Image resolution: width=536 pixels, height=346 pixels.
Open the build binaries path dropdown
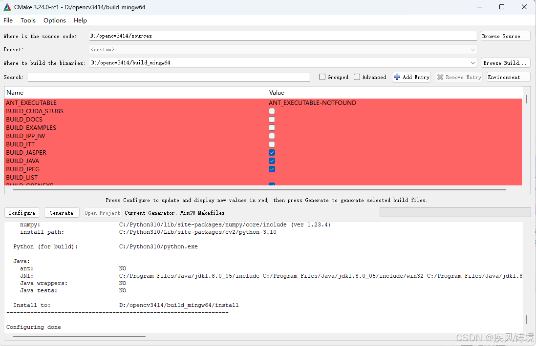click(473, 63)
